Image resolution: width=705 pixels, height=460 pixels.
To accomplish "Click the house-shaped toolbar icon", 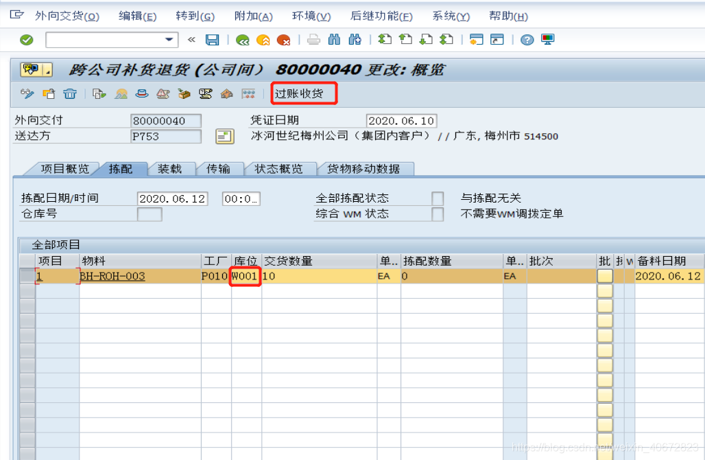I will click(226, 93).
